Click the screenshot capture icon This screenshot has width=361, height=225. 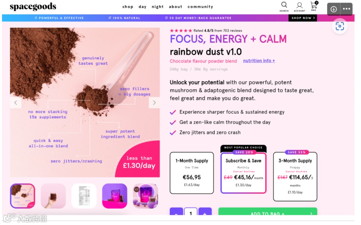pyautogui.click(x=340, y=26)
